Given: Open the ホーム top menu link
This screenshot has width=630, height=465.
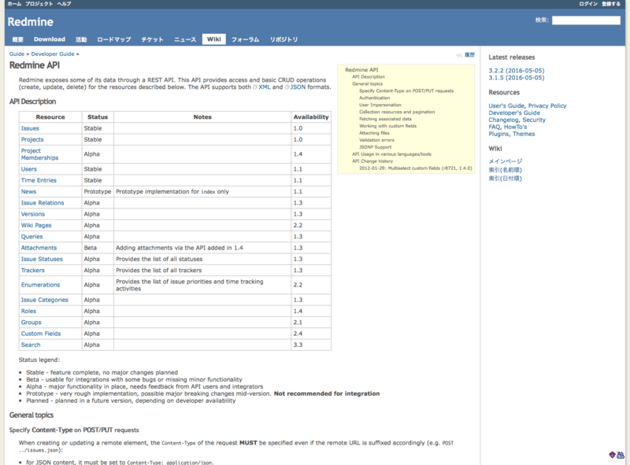Looking at the screenshot, I should 14,4.
